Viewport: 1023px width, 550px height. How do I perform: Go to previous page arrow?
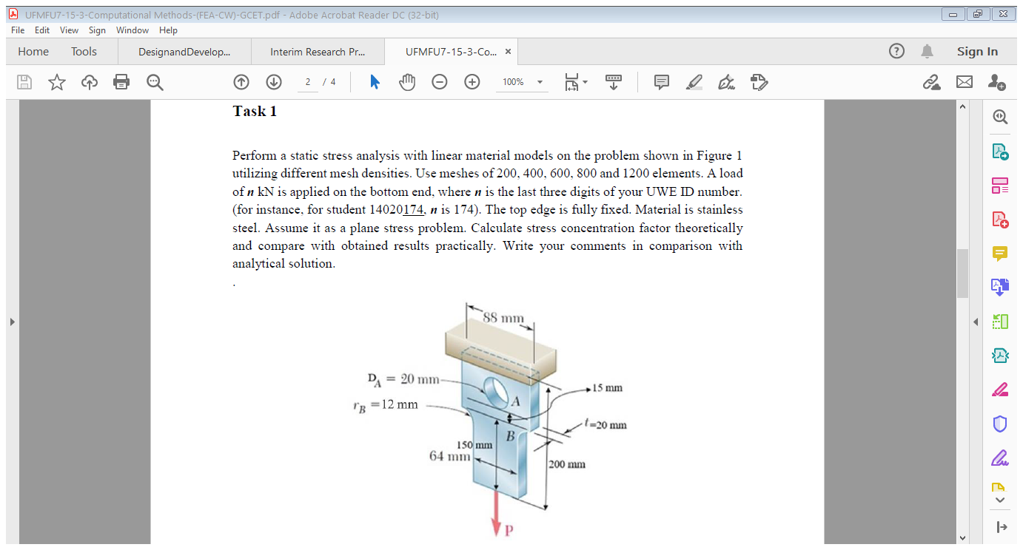click(242, 82)
